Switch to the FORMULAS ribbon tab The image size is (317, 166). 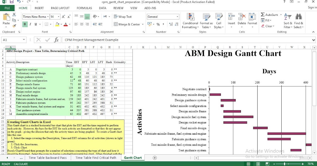coord(84,8)
